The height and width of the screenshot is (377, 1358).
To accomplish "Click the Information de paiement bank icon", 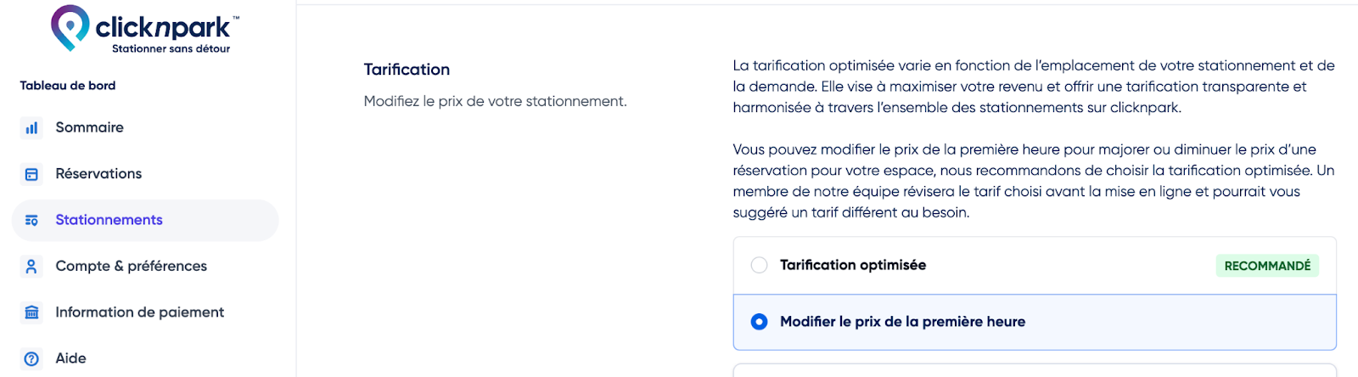I will pos(31,312).
